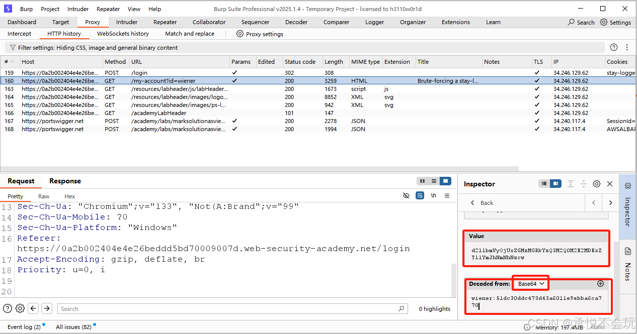Select the combined tabbed message layout
The height and width of the screenshot is (334, 637).
(x=445, y=181)
